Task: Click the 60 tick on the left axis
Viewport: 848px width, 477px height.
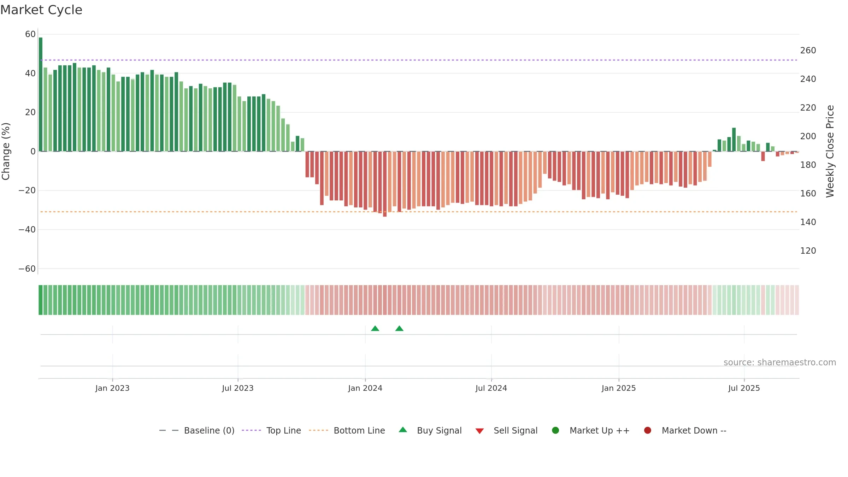Action: 30,34
